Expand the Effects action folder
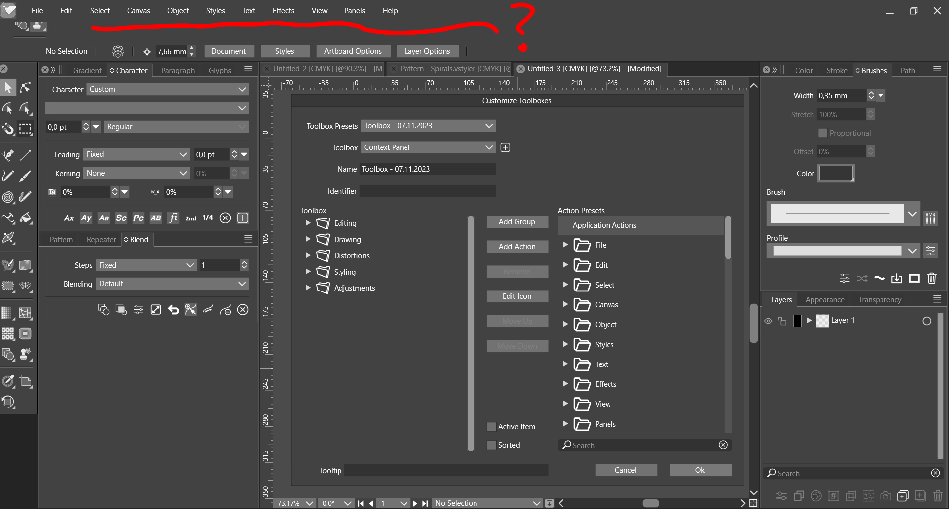This screenshot has height=509, width=949. (x=565, y=384)
